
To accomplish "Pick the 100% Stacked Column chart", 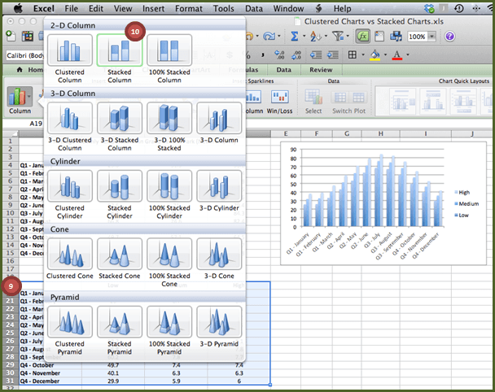I will [x=169, y=50].
